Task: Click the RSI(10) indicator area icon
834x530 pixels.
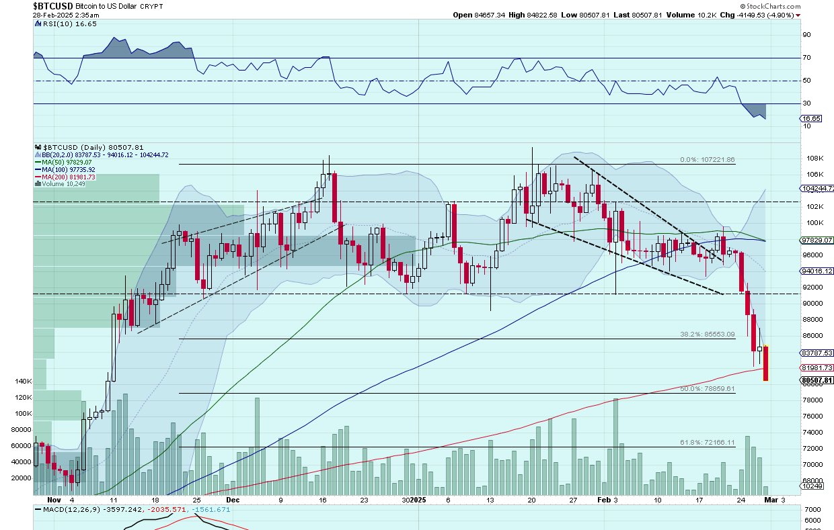Action: point(37,24)
